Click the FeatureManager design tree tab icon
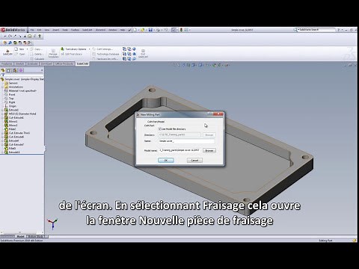Image resolution: width=359 pixels, height=269 pixels. pos(3,70)
